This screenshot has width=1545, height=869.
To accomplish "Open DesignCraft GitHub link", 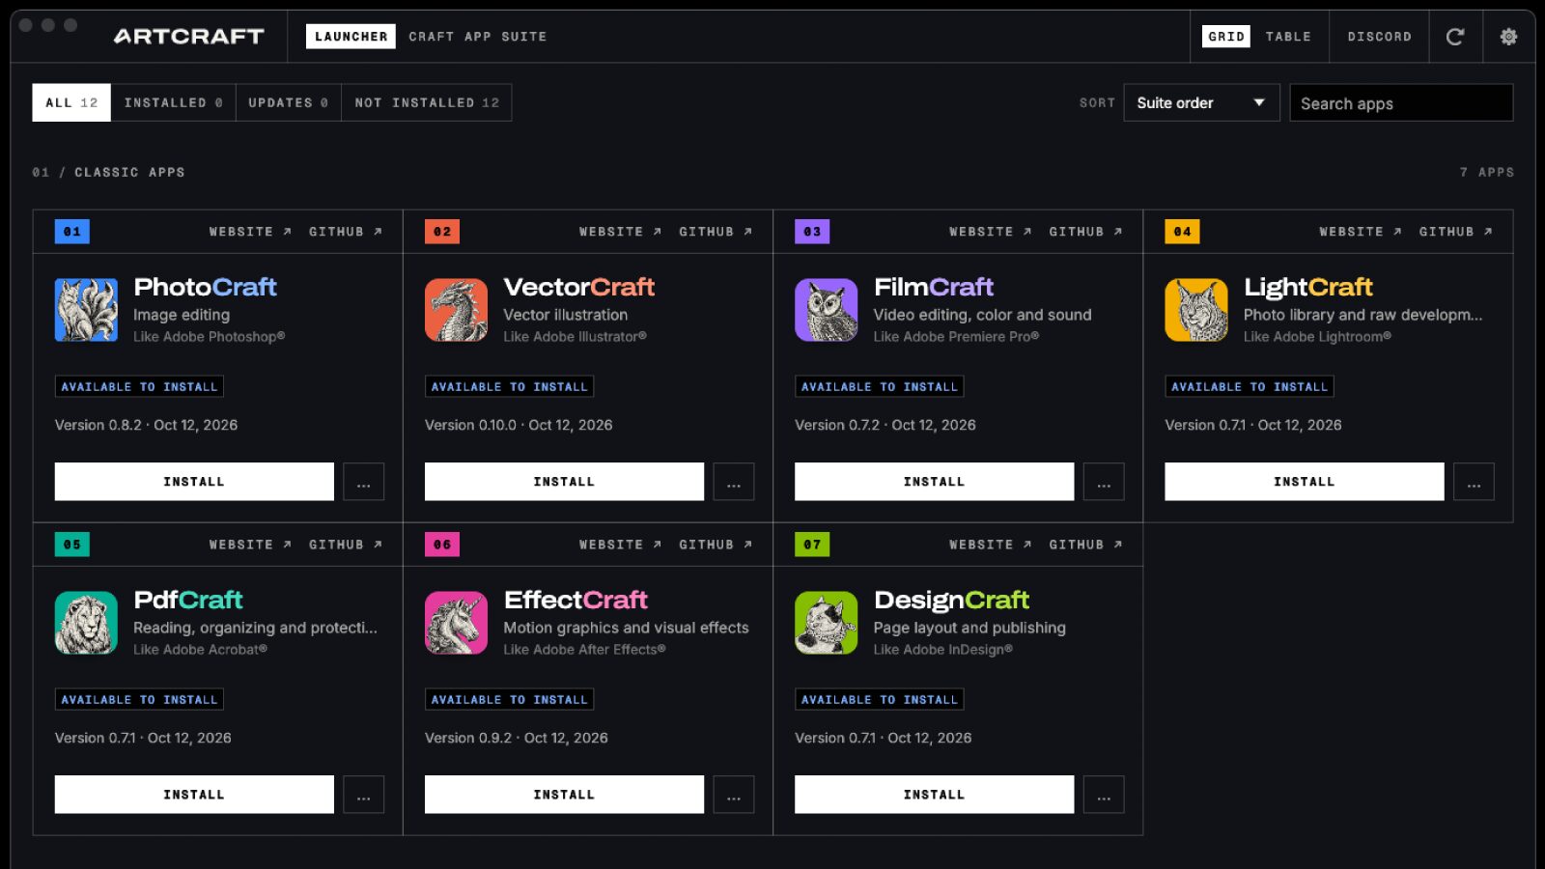I will [x=1085, y=545].
